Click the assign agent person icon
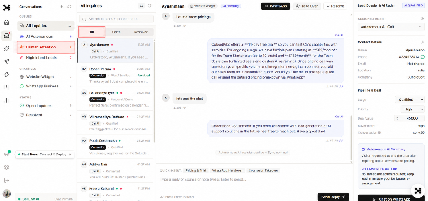This screenshot has width=428, height=201. pyautogui.click(x=423, y=19)
